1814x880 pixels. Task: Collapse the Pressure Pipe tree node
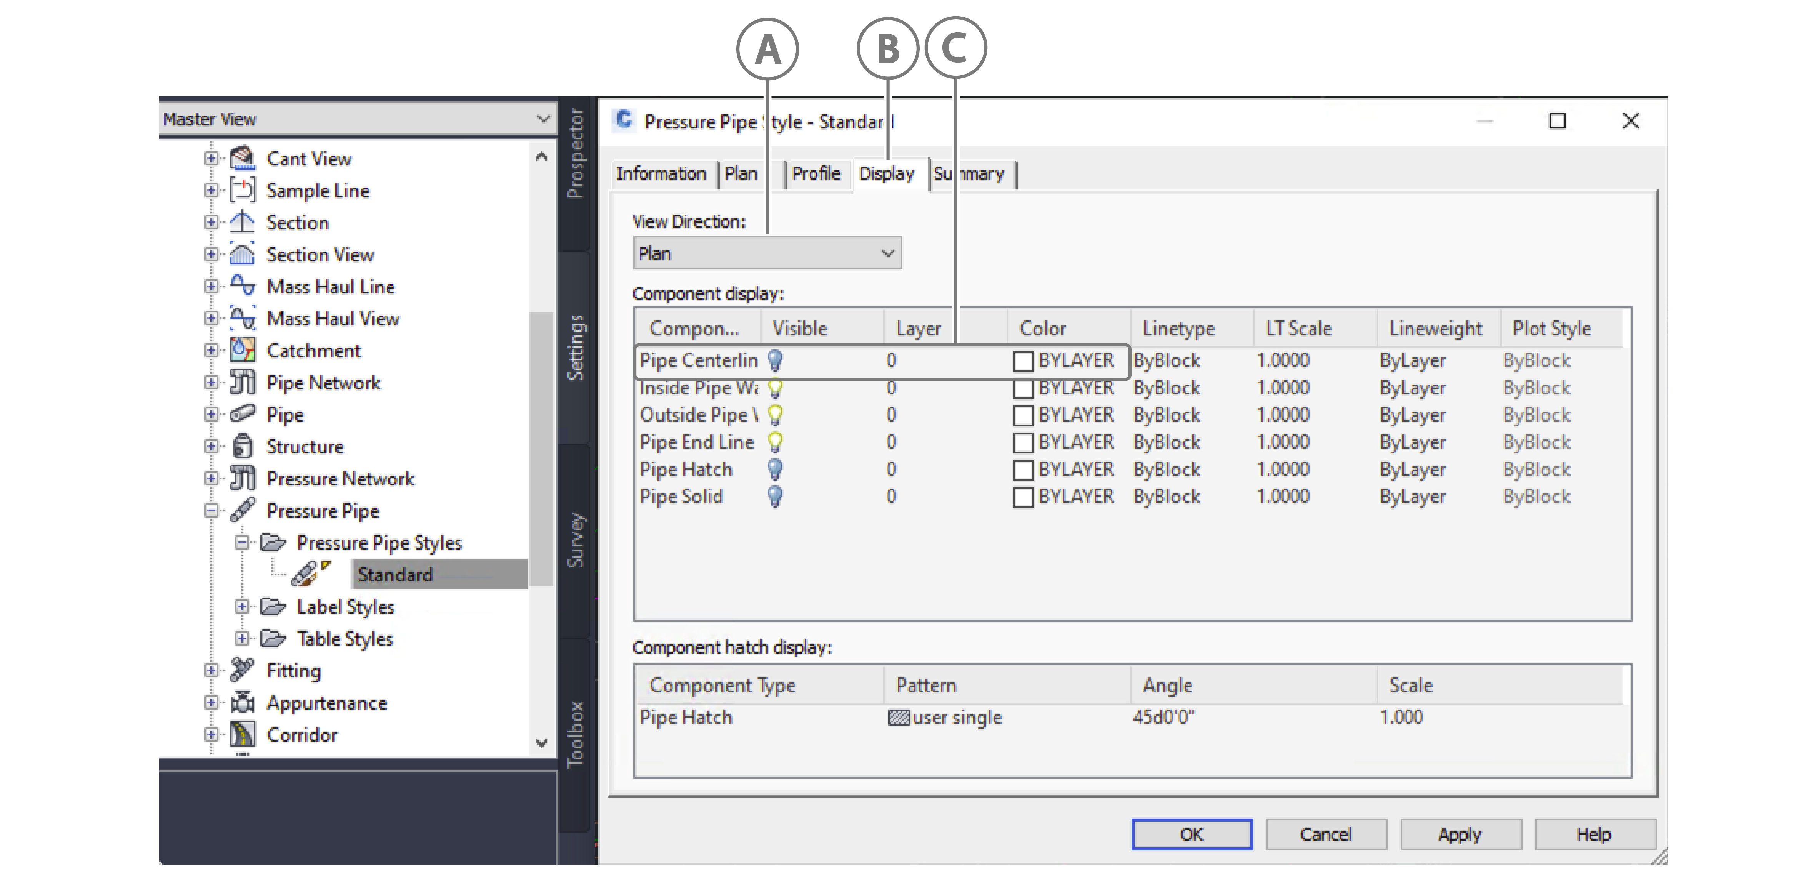click(x=211, y=510)
